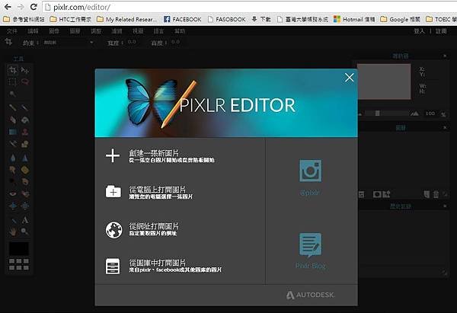Screen dimensions: 457x313
Task: Select the red Lasso tool
Action: [25, 82]
